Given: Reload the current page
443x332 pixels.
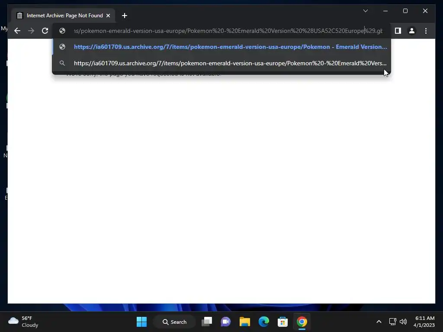Looking at the screenshot, I should coord(45,31).
